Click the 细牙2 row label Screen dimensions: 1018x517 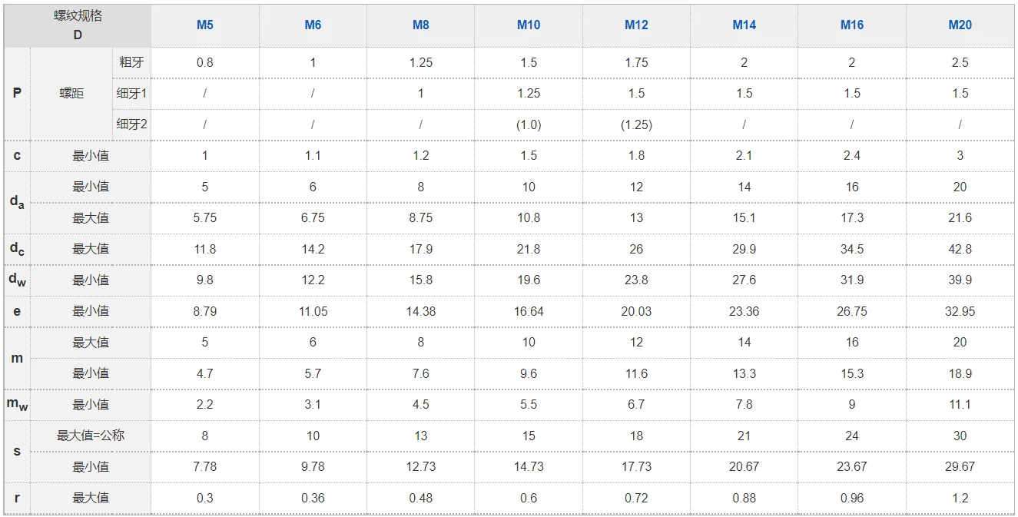pyautogui.click(x=131, y=124)
